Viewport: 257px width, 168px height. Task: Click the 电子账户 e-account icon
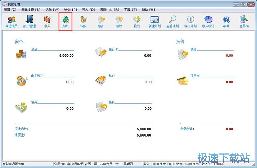pyautogui.click(x=22, y=80)
